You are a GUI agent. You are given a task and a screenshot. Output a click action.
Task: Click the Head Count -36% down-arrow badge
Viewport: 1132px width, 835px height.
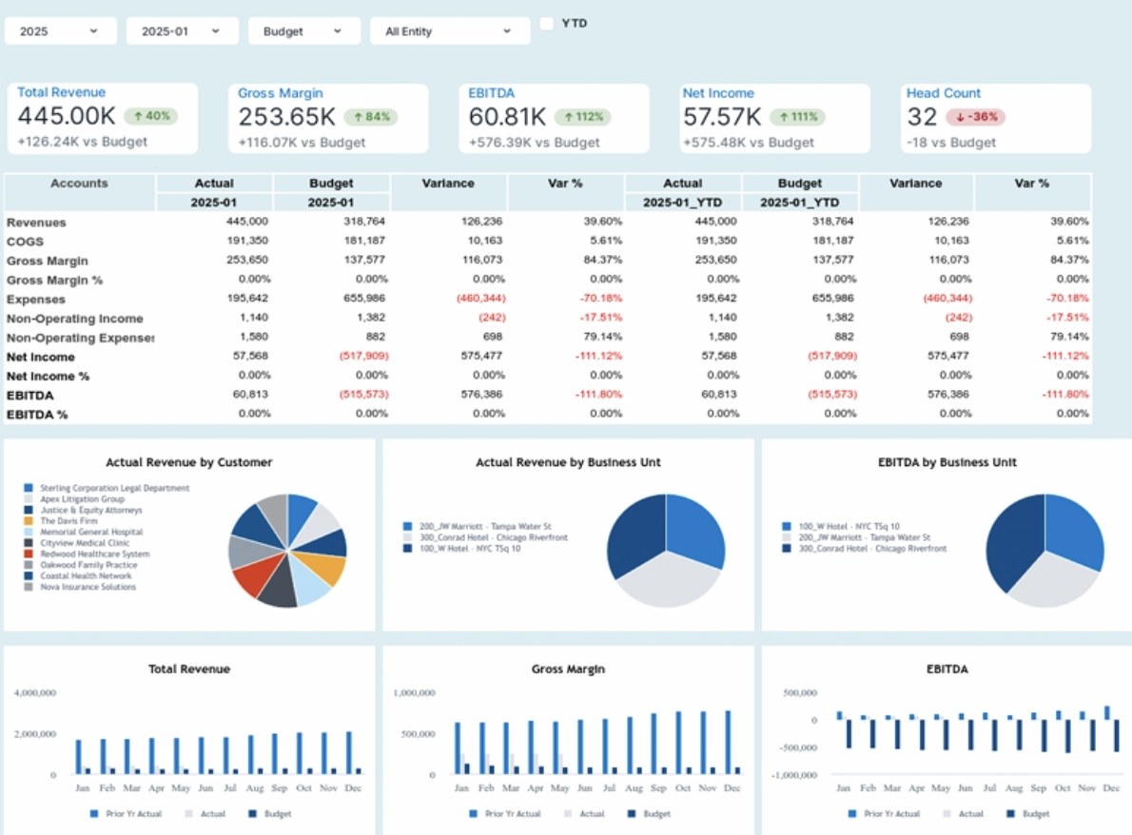tap(975, 117)
